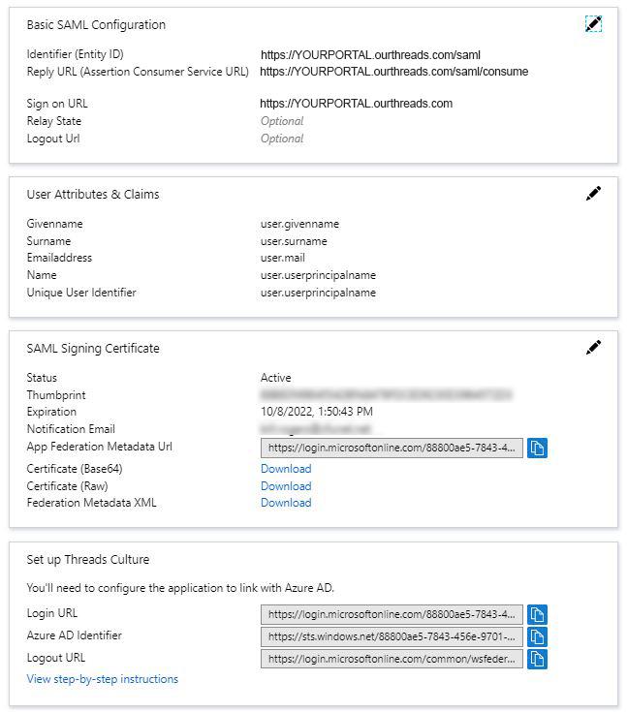Click the Reply URL (Assertion Consumer Service URL) label
This screenshot has width=627, height=712.
click(x=138, y=72)
